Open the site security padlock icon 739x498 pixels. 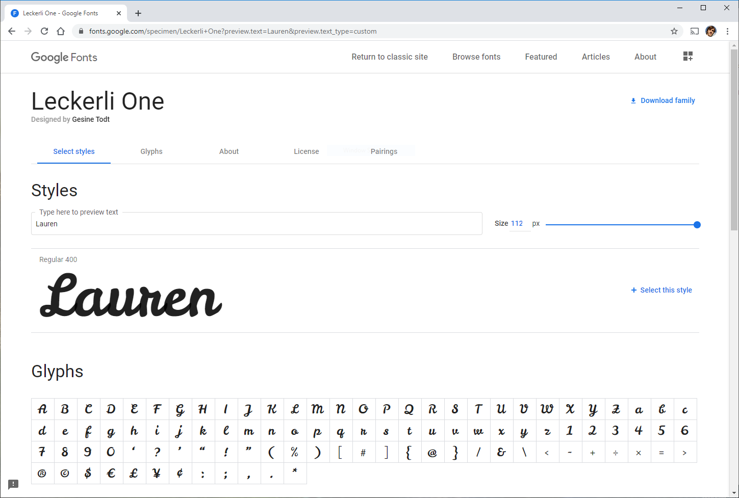point(80,31)
